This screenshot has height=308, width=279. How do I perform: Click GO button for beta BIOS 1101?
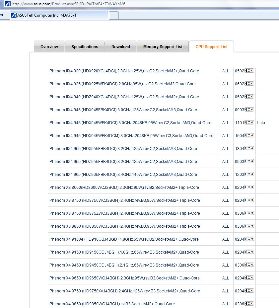(249, 122)
